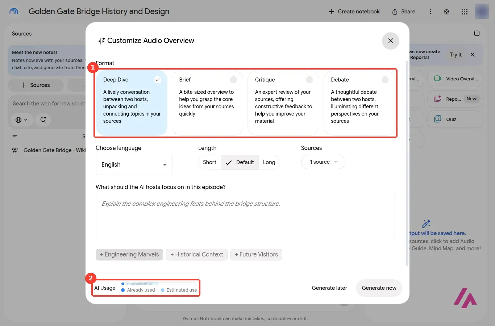Set length to Long

[269, 162]
